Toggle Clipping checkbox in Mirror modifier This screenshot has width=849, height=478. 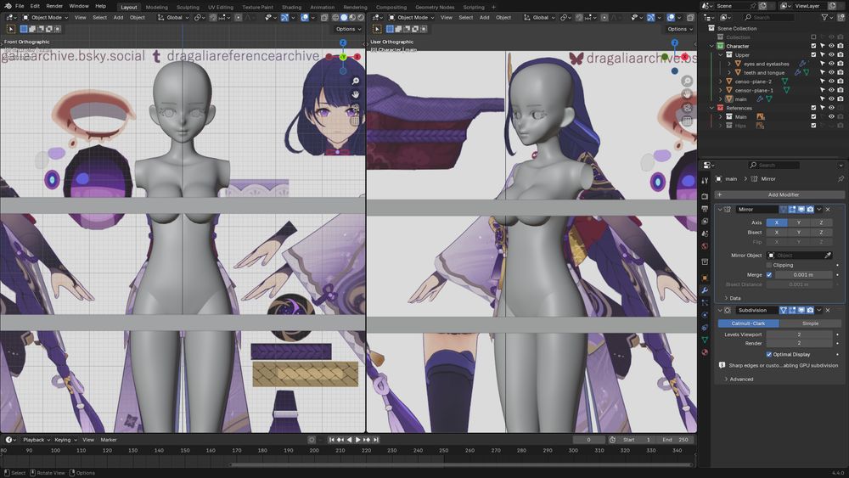pos(769,265)
